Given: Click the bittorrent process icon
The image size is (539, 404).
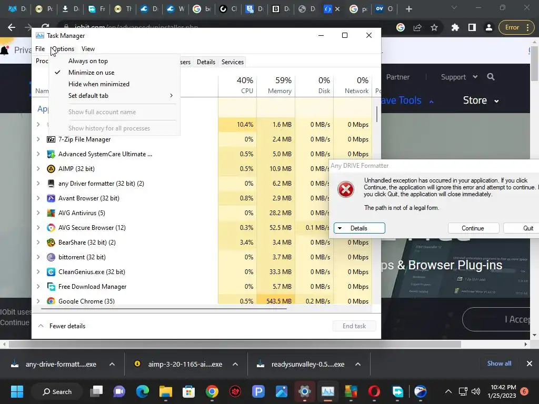Looking at the screenshot, I should (51, 257).
